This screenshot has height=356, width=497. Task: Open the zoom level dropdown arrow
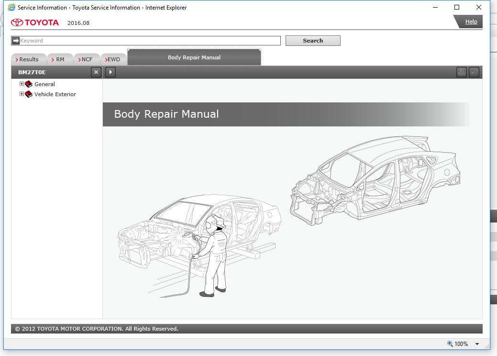(477, 344)
